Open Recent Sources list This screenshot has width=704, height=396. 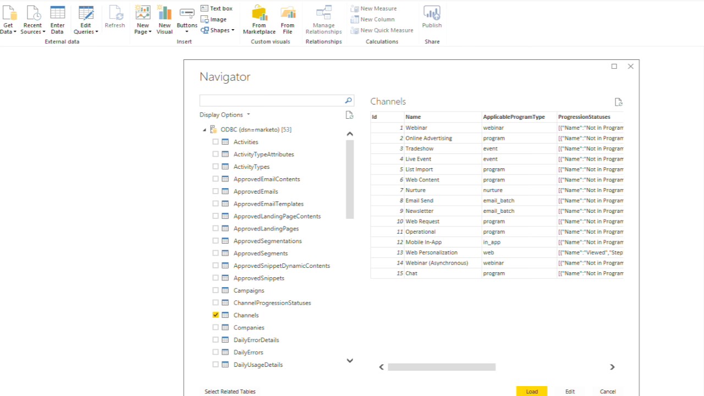click(x=32, y=20)
